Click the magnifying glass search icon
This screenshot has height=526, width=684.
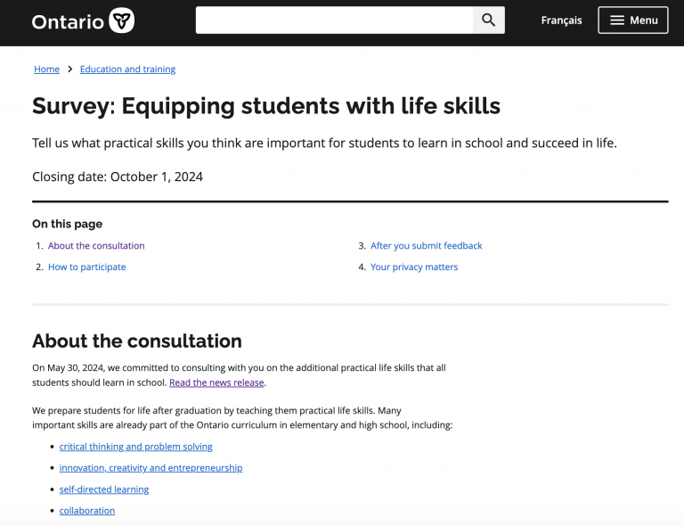[x=488, y=21]
